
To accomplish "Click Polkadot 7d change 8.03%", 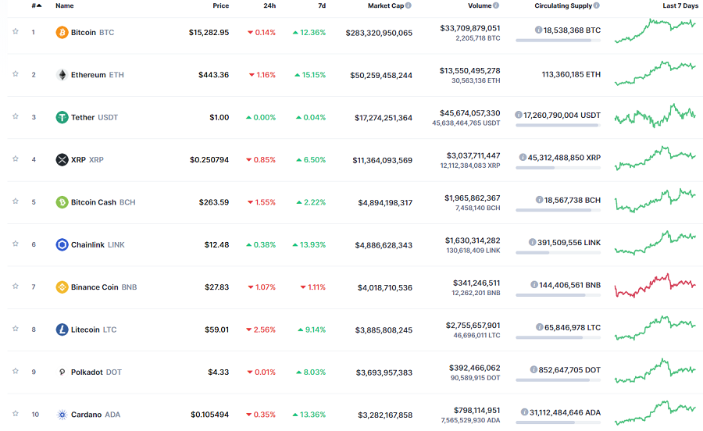I will pyautogui.click(x=311, y=372).
